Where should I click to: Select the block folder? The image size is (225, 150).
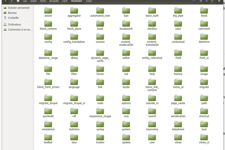[x=204, y=12]
